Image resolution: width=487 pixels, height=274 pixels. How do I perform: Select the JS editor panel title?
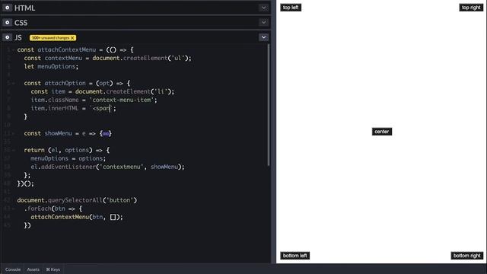tap(18, 37)
